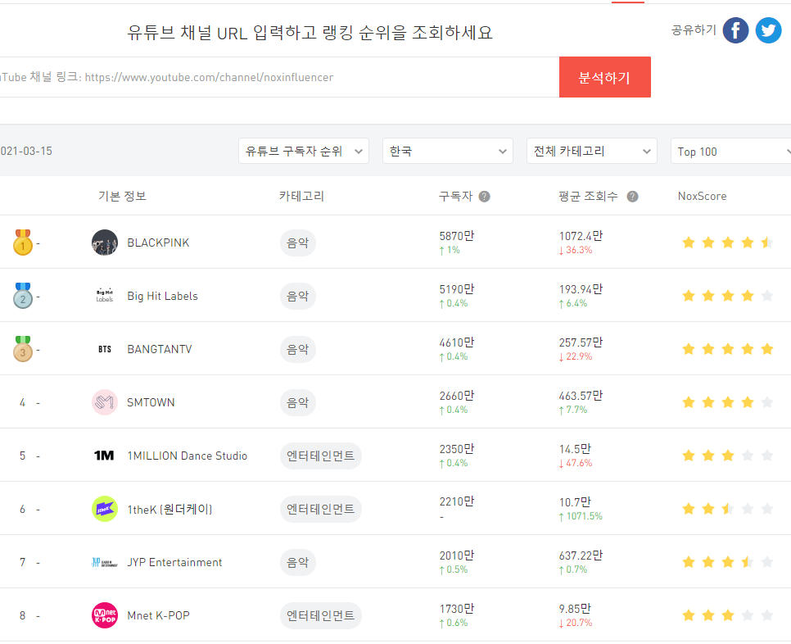Viewport: 791px width, 644px height.
Task: Open the BANGTANTV channel link
Action: [160, 349]
